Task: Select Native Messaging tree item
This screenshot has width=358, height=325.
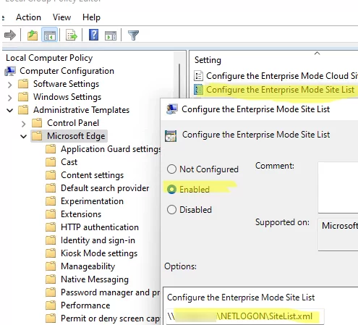Action: point(95,279)
